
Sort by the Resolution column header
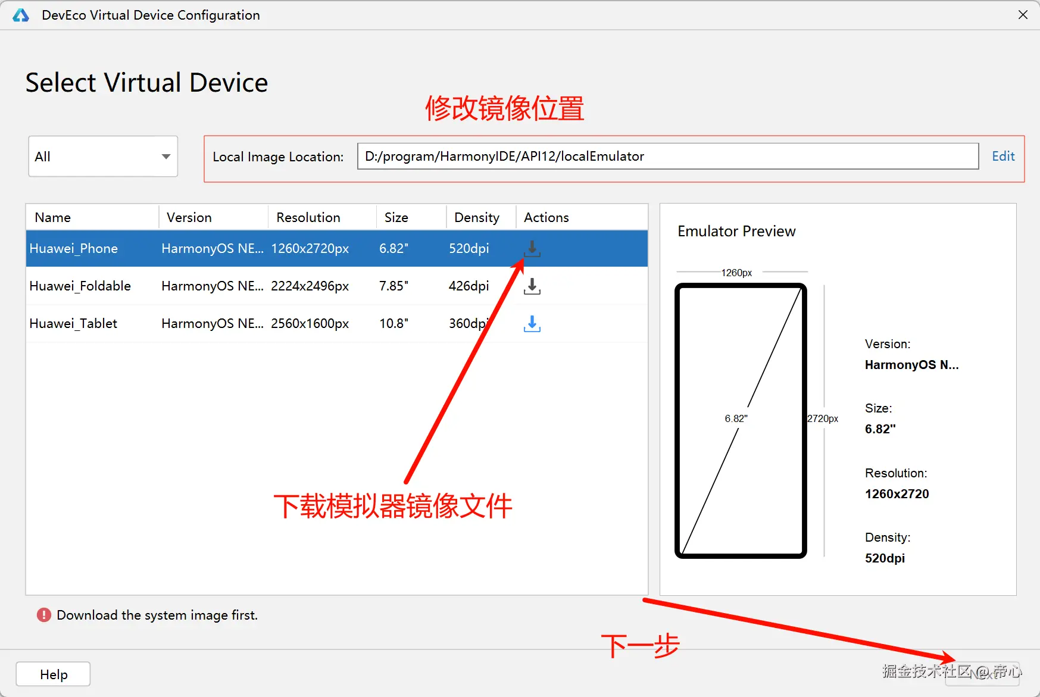[x=322, y=217]
